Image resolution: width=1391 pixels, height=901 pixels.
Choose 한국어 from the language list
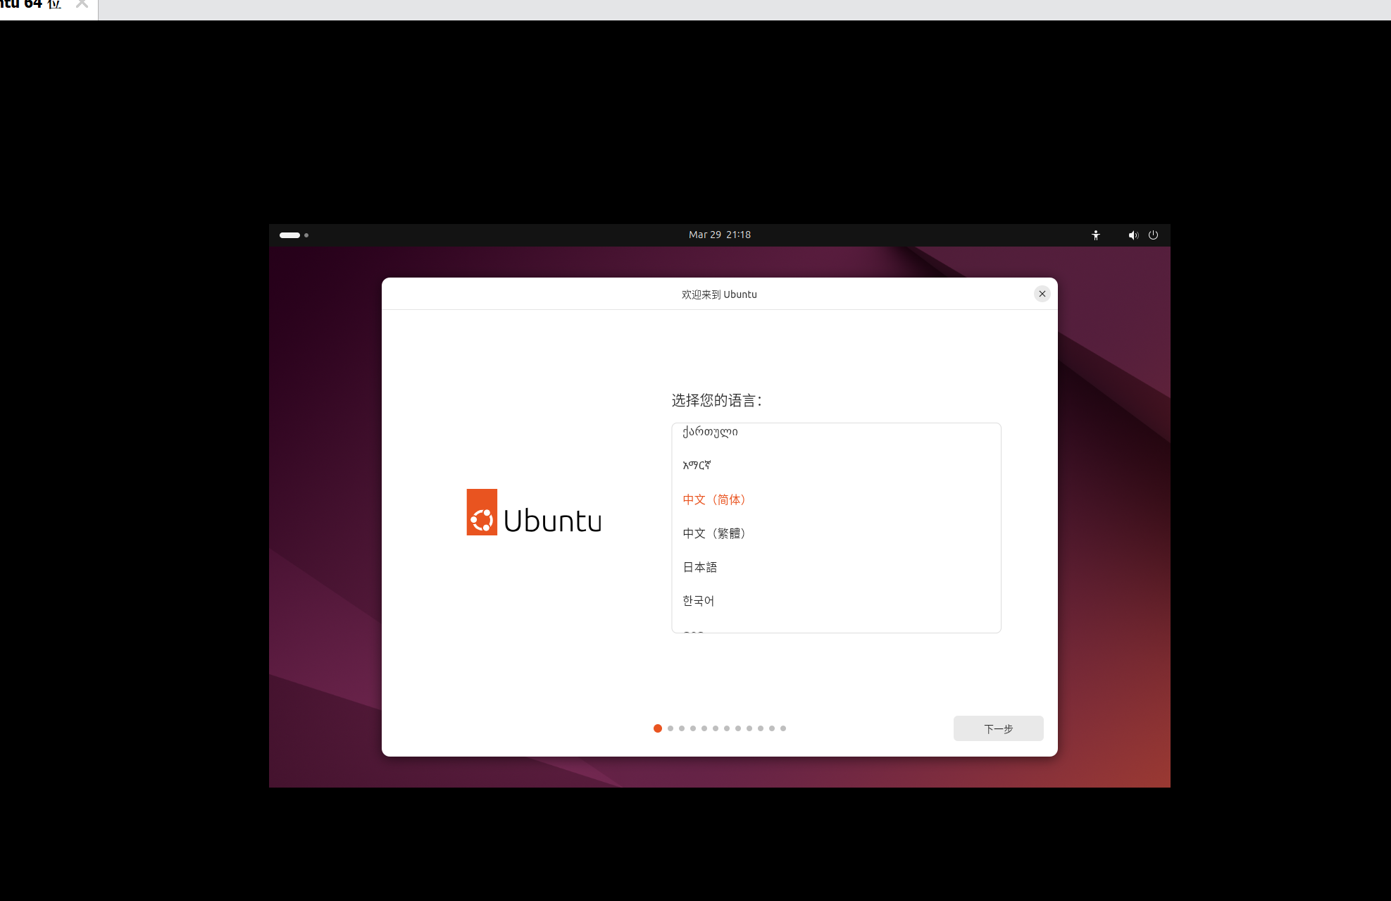pyautogui.click(x=698, y=601)
